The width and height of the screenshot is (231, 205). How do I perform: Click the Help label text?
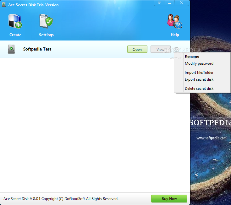click(175, 35)
